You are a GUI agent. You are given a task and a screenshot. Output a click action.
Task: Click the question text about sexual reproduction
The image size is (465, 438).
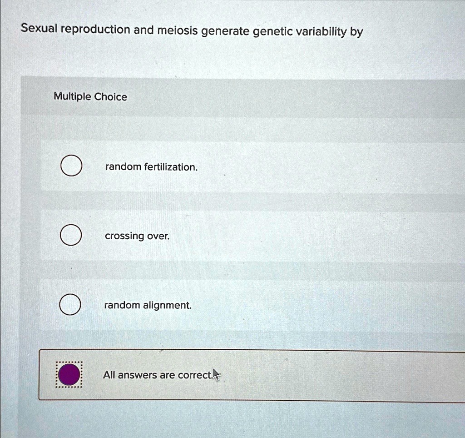tap(192, 30)
